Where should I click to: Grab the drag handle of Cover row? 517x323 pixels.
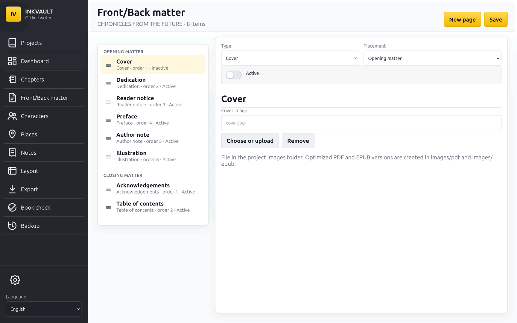click(x=109, y=65)
